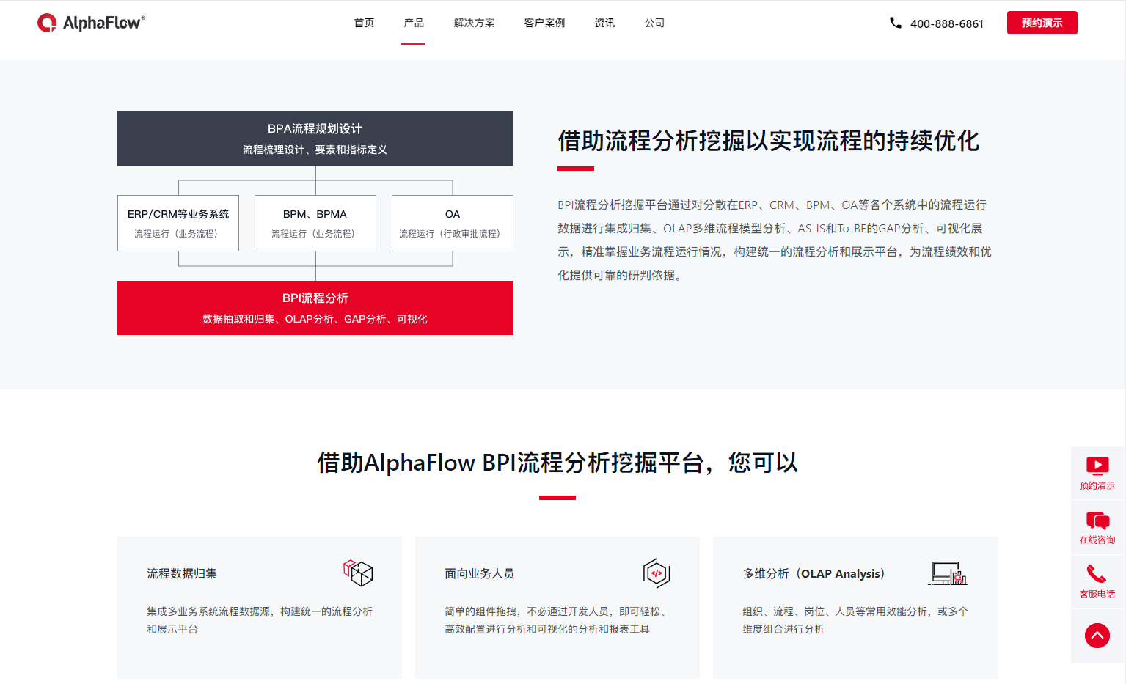Open the 解决方案 menu
Image resolution: width=1126 pixels, height=684 pixels.
tap(474, 23)
